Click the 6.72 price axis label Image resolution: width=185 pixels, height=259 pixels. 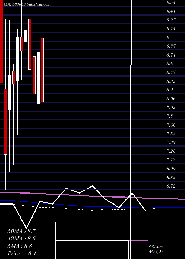click(171, 186)
